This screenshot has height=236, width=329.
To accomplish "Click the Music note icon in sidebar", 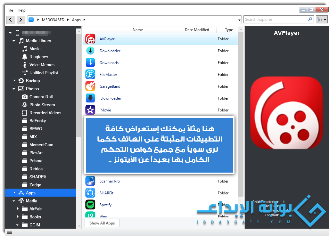I will 25,49.
